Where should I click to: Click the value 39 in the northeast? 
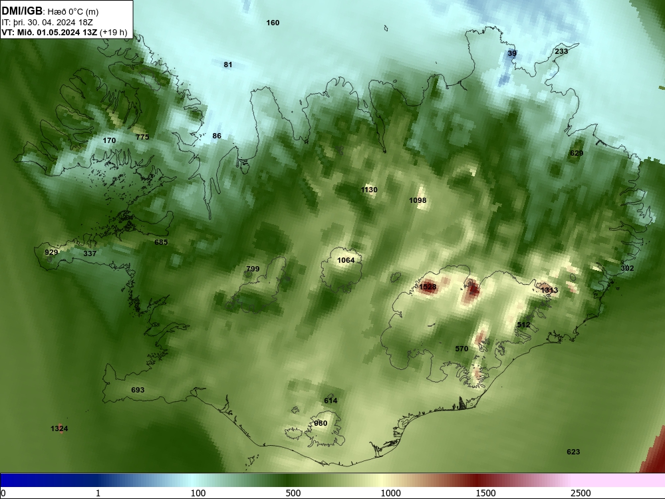point(512,53)
